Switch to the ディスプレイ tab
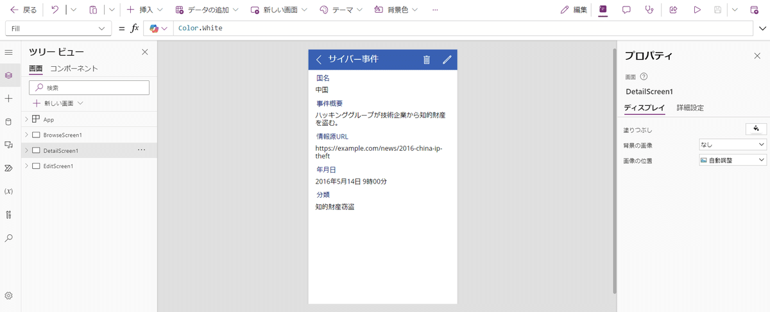This screenshot has height=312, width=770. click(x=644, y=108)
